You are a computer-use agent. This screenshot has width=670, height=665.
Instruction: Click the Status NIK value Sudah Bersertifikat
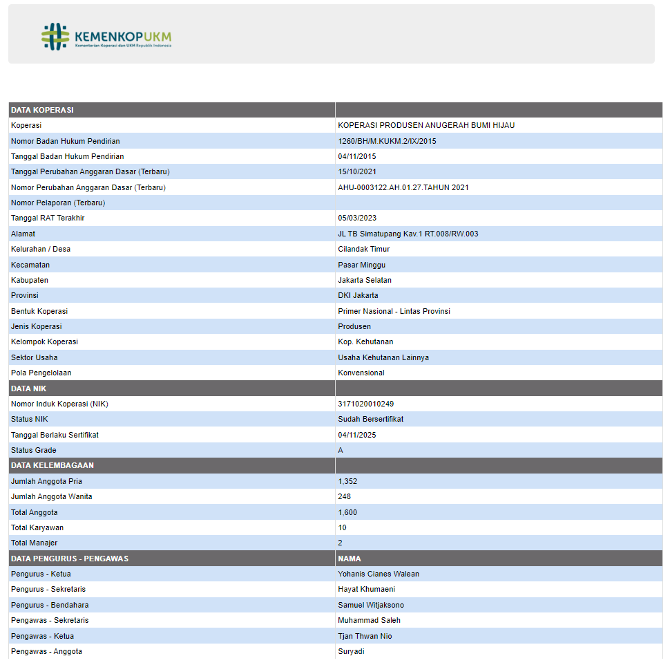click(370, 419)
